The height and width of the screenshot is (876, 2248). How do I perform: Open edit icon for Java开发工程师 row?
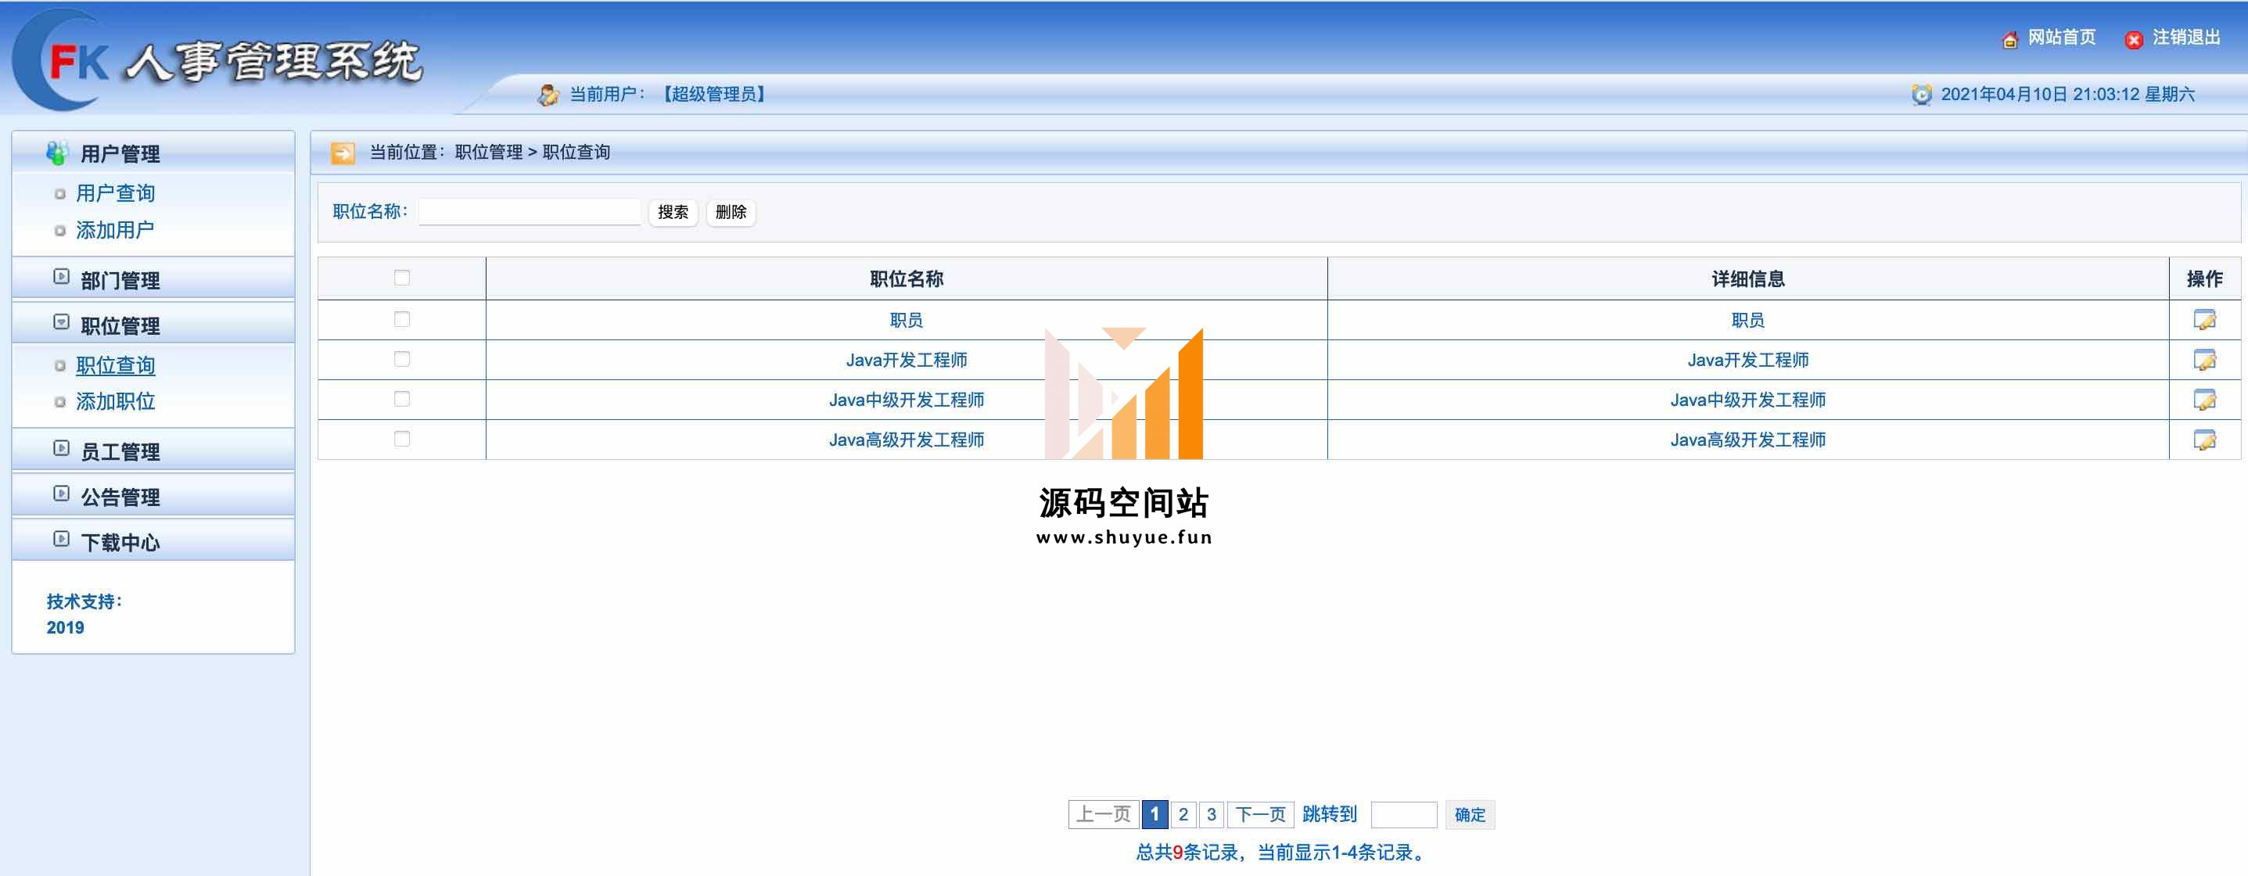[2204, 360]
